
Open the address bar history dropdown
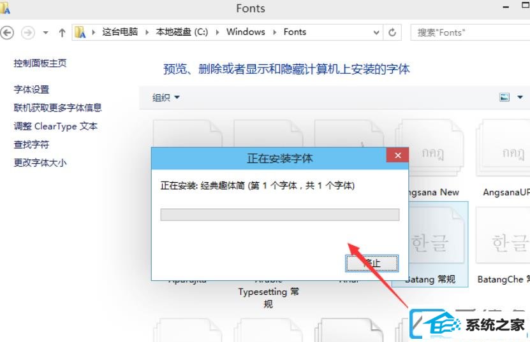tap(376, 32)
